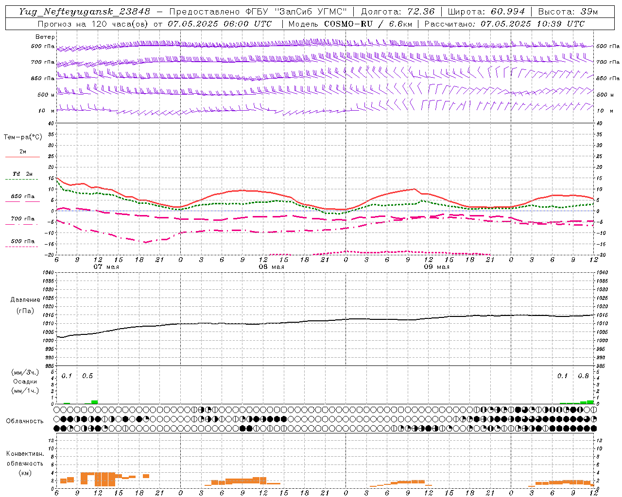This screenshot has width=622, height=497.
Task: Select the (мм/1ч.) precipitation unit label
Action: pos(25,391)
